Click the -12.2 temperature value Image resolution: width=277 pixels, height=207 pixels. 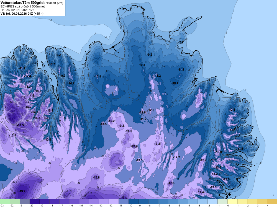pos(177,157)
